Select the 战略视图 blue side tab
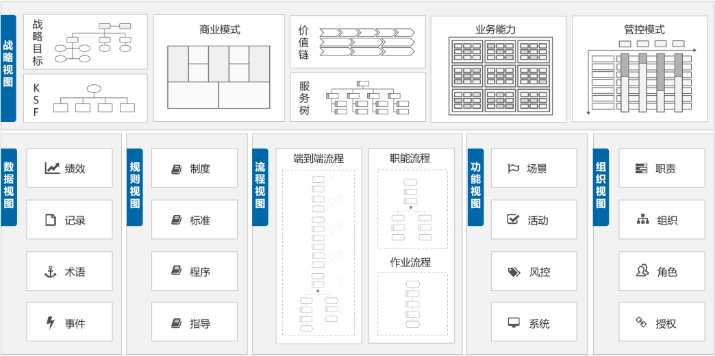715x356 pixels. tap(8, 68)
